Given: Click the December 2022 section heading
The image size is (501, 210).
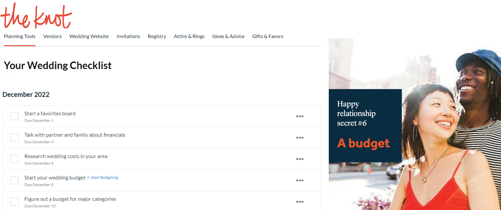Looking at the screenshot, I should [26, 95].
